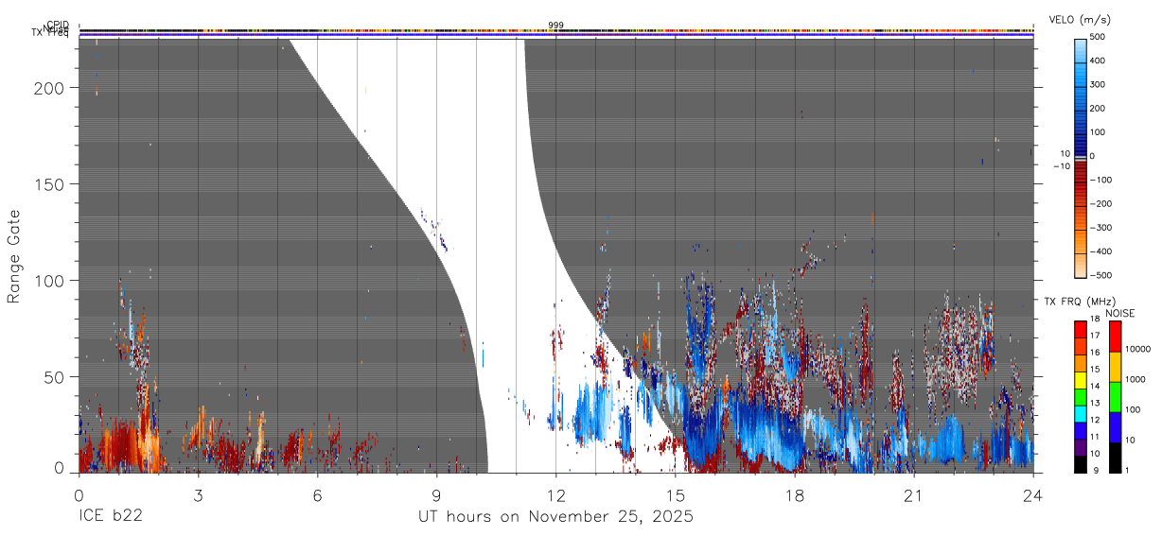Click the 500 label on the velocity colorbar

click(1099, 38)
